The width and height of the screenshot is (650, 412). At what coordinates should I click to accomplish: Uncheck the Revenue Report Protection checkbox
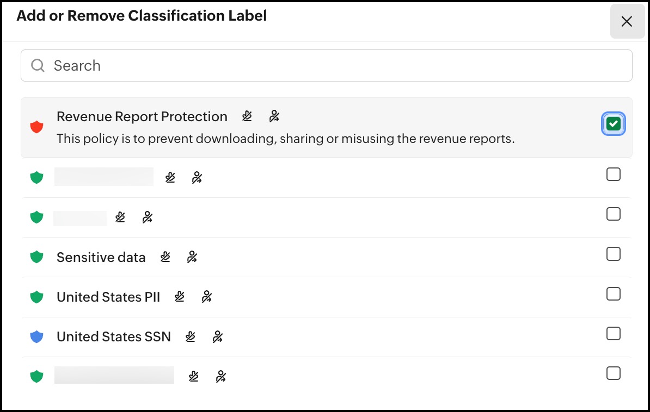(613, 124)
